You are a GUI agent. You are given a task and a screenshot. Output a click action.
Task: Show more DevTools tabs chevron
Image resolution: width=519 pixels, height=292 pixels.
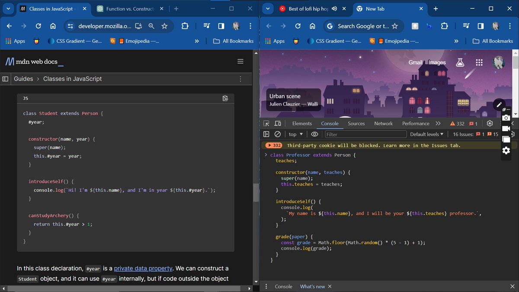438,123
